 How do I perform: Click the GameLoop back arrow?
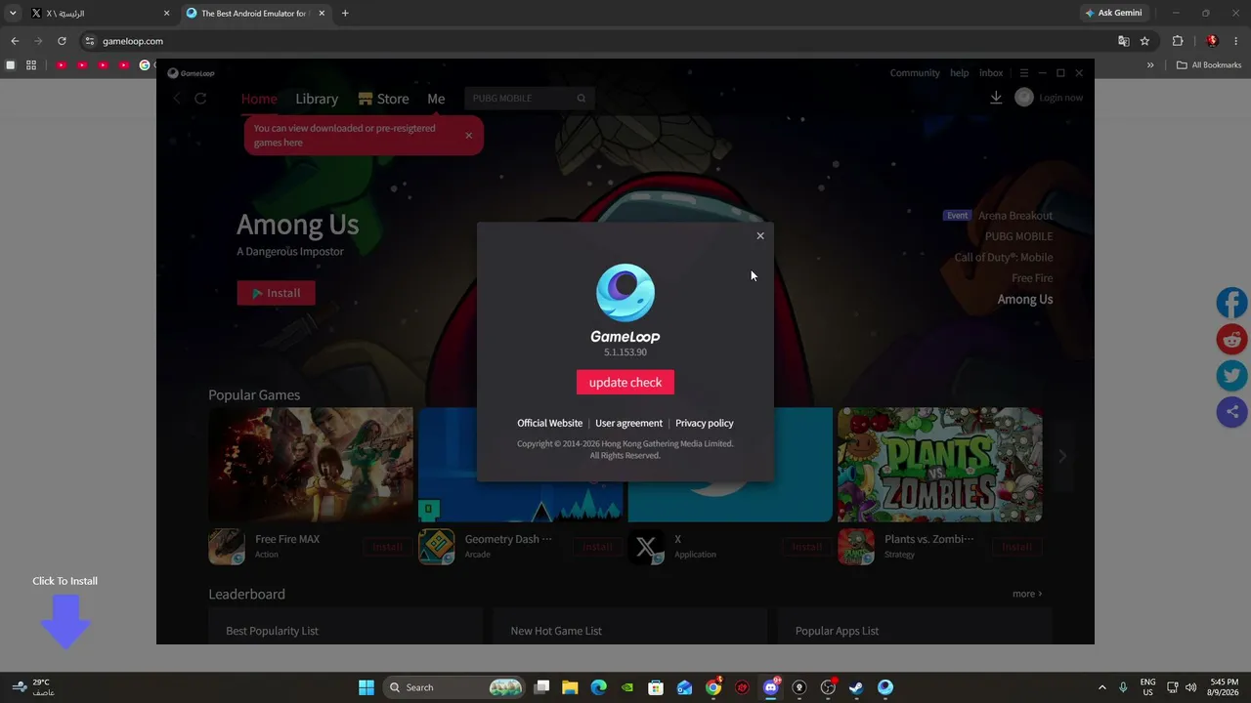(x=177, y=98)
